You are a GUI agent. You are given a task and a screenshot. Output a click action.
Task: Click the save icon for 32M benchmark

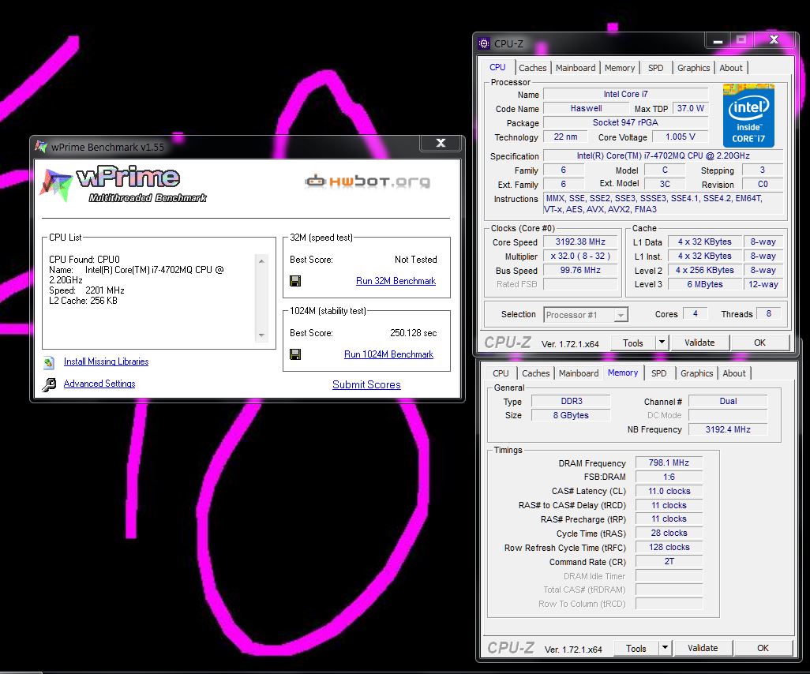pos(295,281)
